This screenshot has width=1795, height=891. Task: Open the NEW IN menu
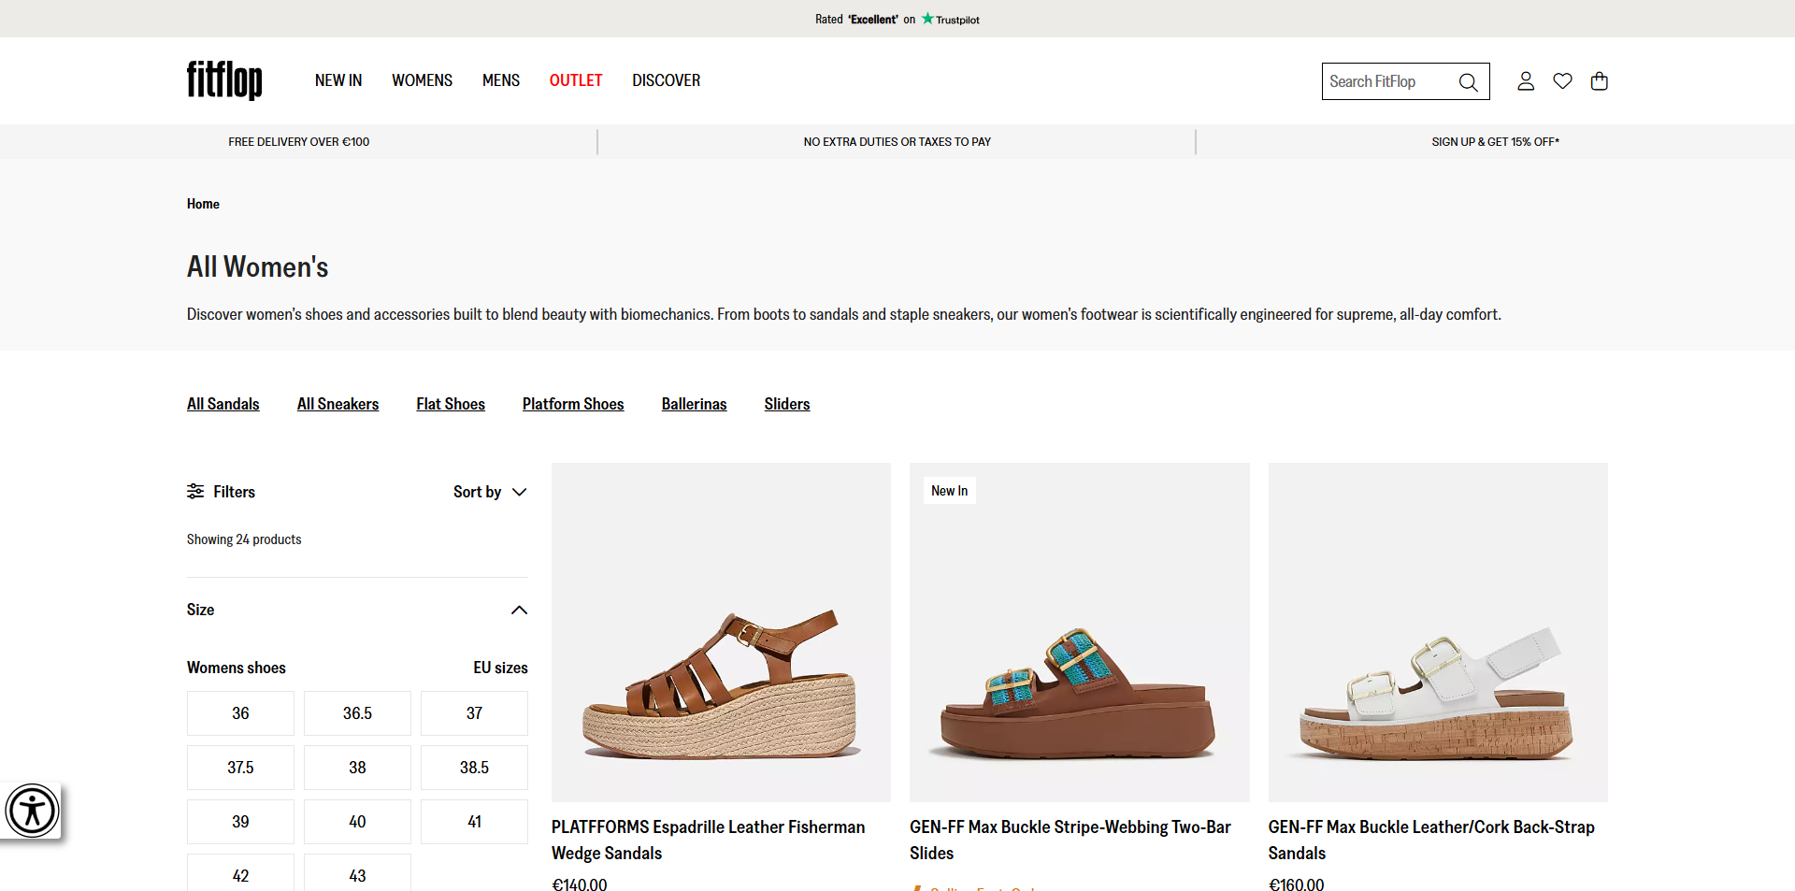coord(338,80)
